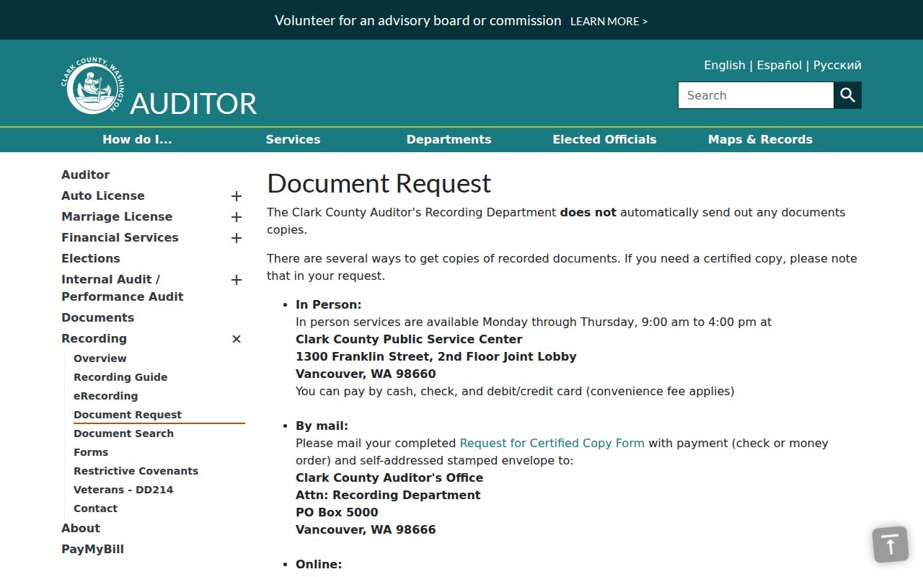Click the AUDITOR header title
The height and width of the screenshot is (577, 923).
(193, 104)
